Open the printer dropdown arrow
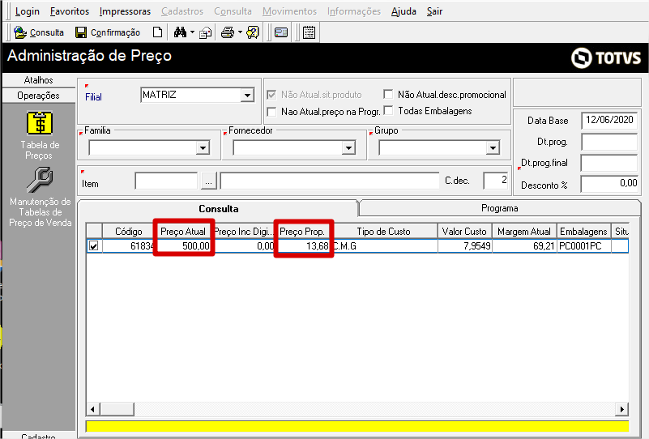Viewport: 649px width, 439px height. point(240,32)
